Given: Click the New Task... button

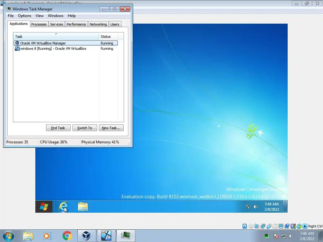Looking at the screenshot, I should pos(111,128).
